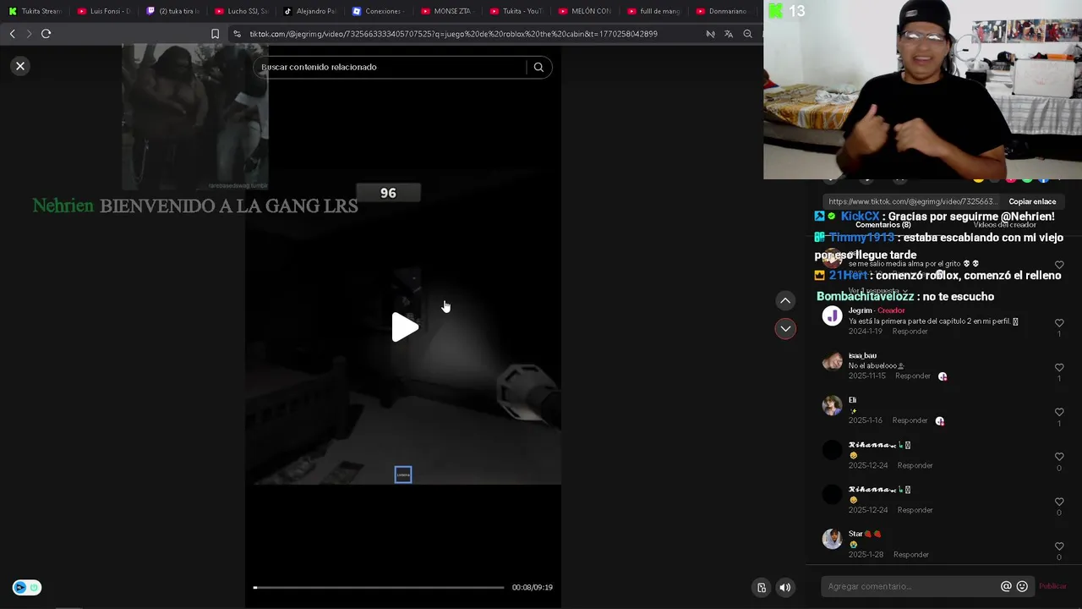This screenshot has height=609, width=1082.
Task: Click the username isaa_bau
Action: pyautogui.click(x=862, y=355)
